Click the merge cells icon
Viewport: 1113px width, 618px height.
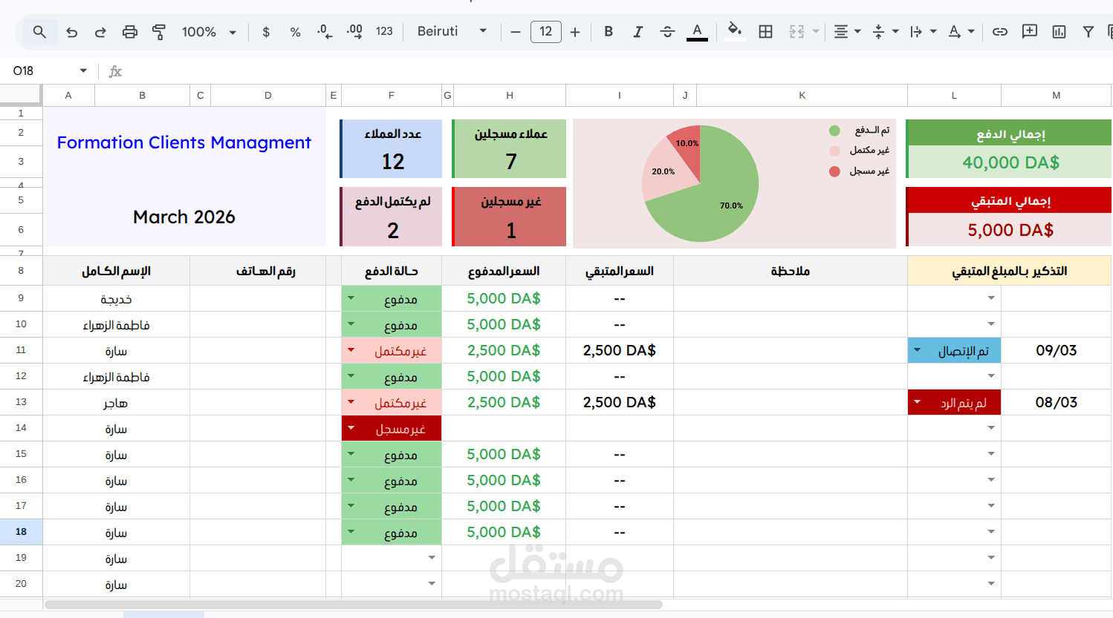coord(797,32)
